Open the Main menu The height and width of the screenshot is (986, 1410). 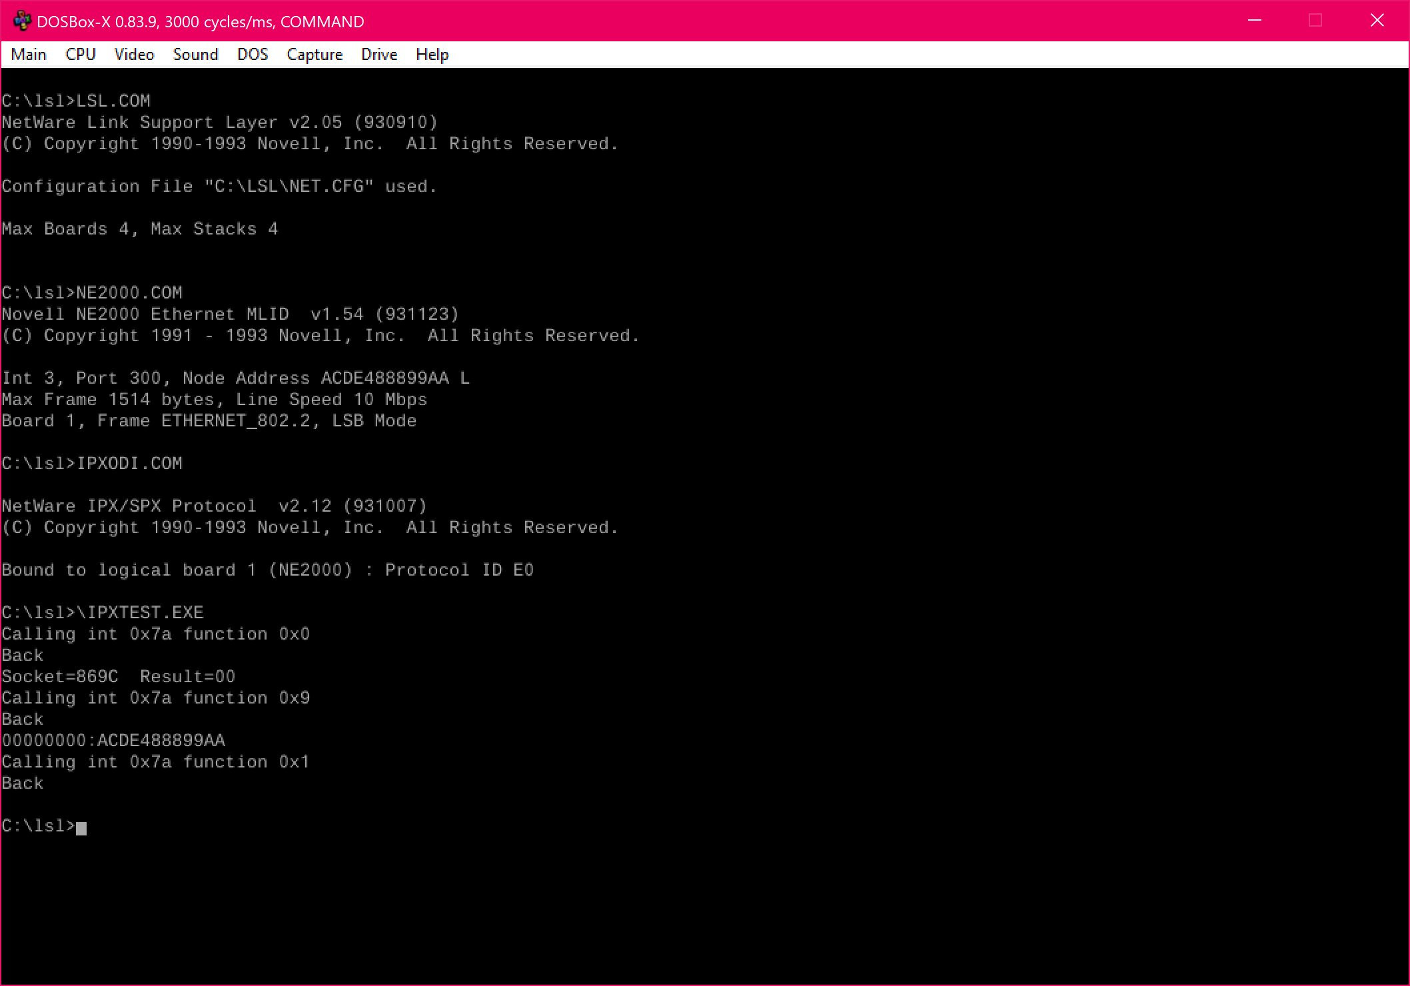28,54
